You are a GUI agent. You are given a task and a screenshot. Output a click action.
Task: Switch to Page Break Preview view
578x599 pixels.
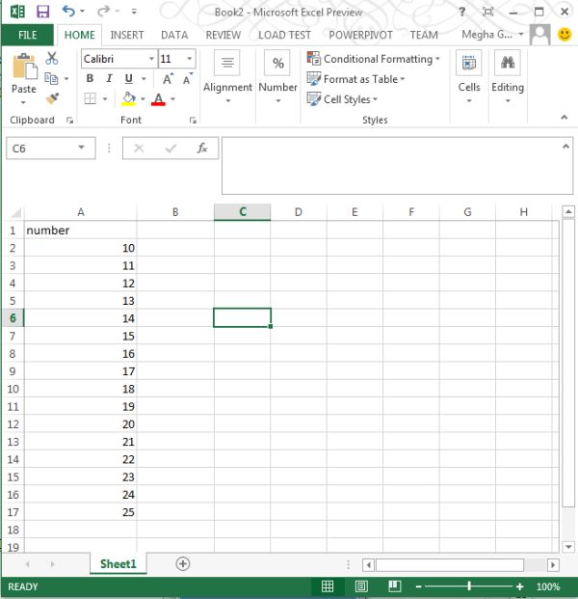pyautogui.click(x=395, y=586)
